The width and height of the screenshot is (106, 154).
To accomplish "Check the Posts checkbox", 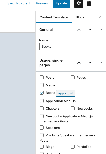I will [x=42, y=77].
